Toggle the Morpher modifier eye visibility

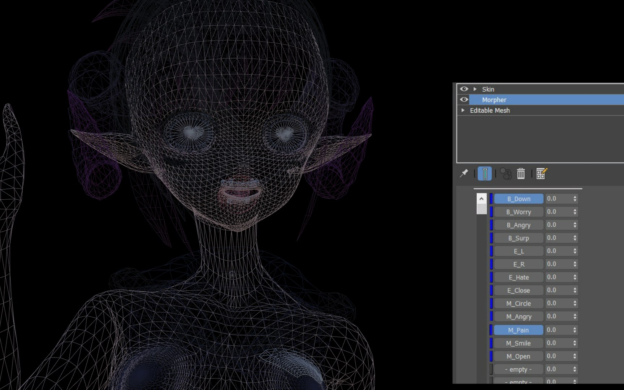click(464, 99)
